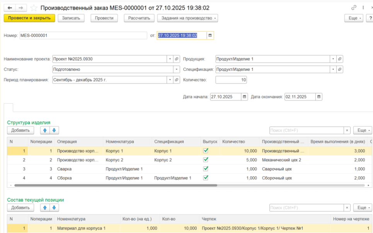Expand the Спецификация dropdown
The width and height of the screenshot is (373, 233).
click(333, 70)
